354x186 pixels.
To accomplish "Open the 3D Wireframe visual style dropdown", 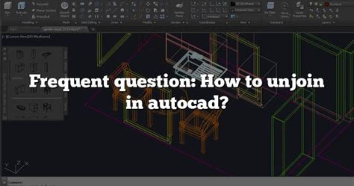I will (x=246, y=4).
